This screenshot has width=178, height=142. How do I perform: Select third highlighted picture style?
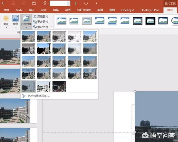coord(87,21)
